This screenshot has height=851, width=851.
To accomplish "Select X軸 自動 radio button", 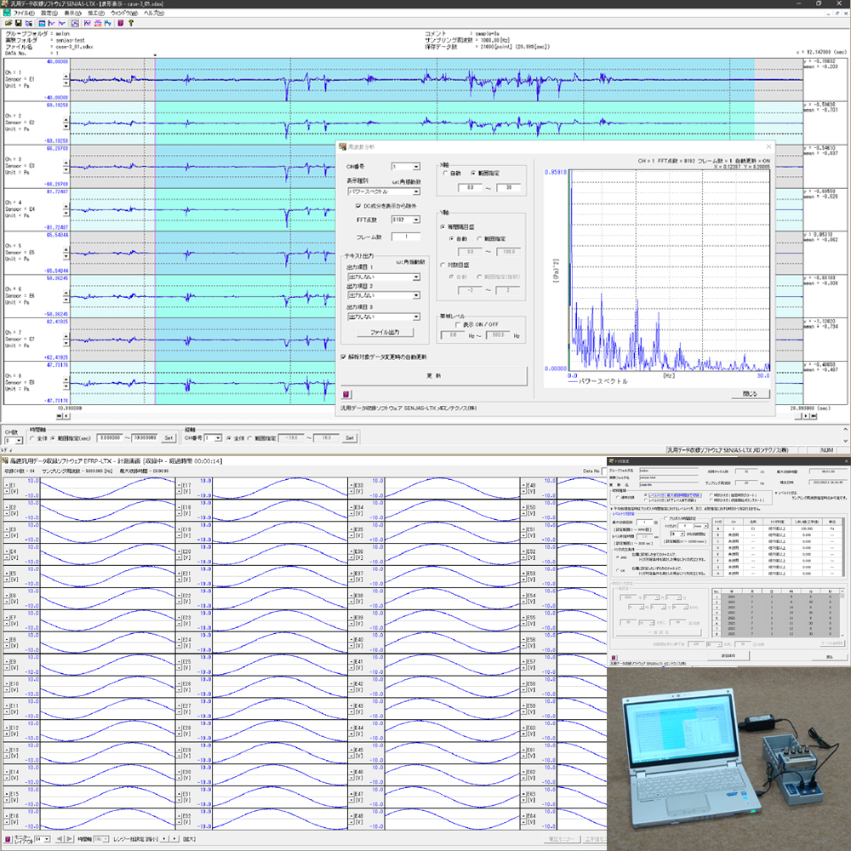I will coord(446,173).
